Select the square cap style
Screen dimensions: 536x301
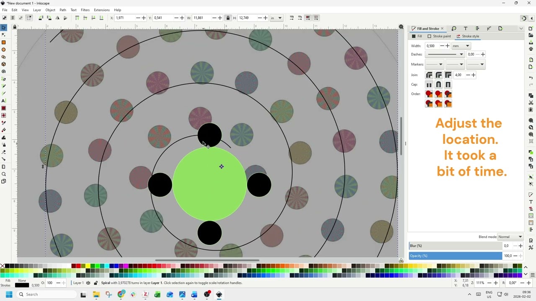[448, 84]
